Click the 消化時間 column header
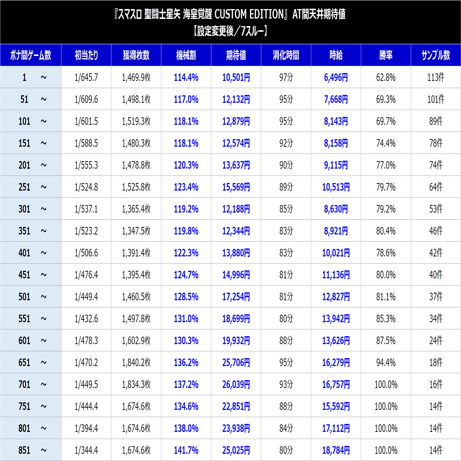The width and height of the screenshot is (461, 461). 286,55
